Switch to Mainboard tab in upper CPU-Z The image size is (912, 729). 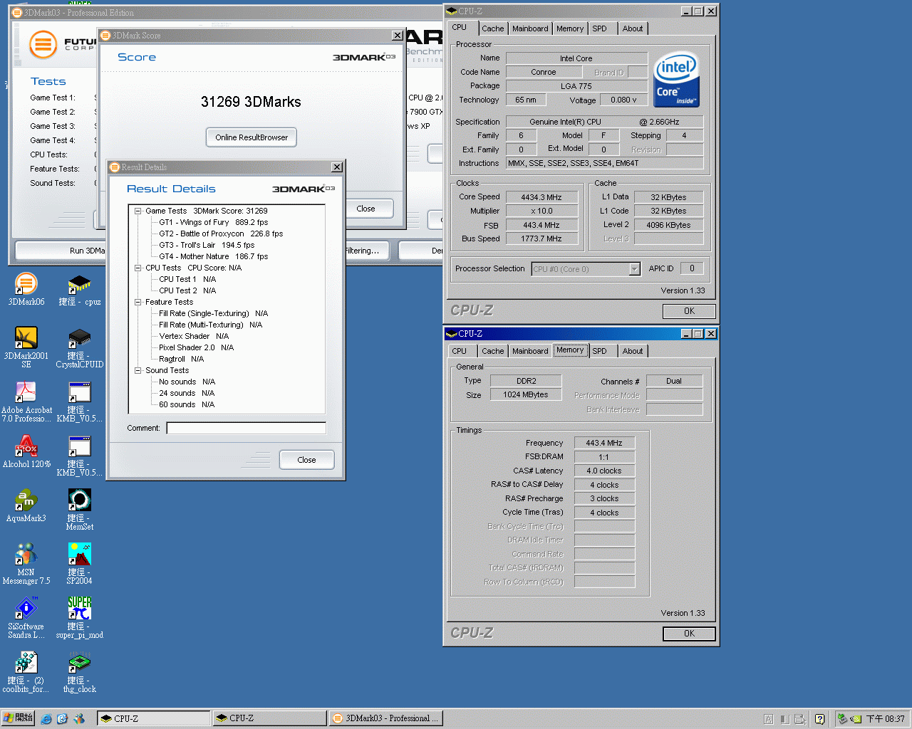pos(530,28)
